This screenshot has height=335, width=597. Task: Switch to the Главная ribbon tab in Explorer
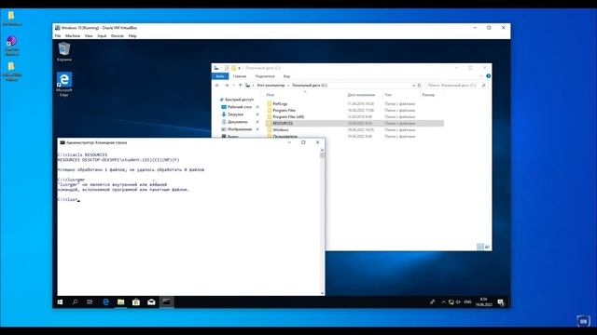pos(240,76)
